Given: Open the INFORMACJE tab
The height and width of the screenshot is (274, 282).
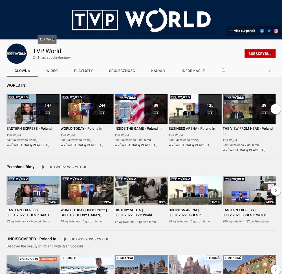Looking at the screenshot, I should coord(193,71).
